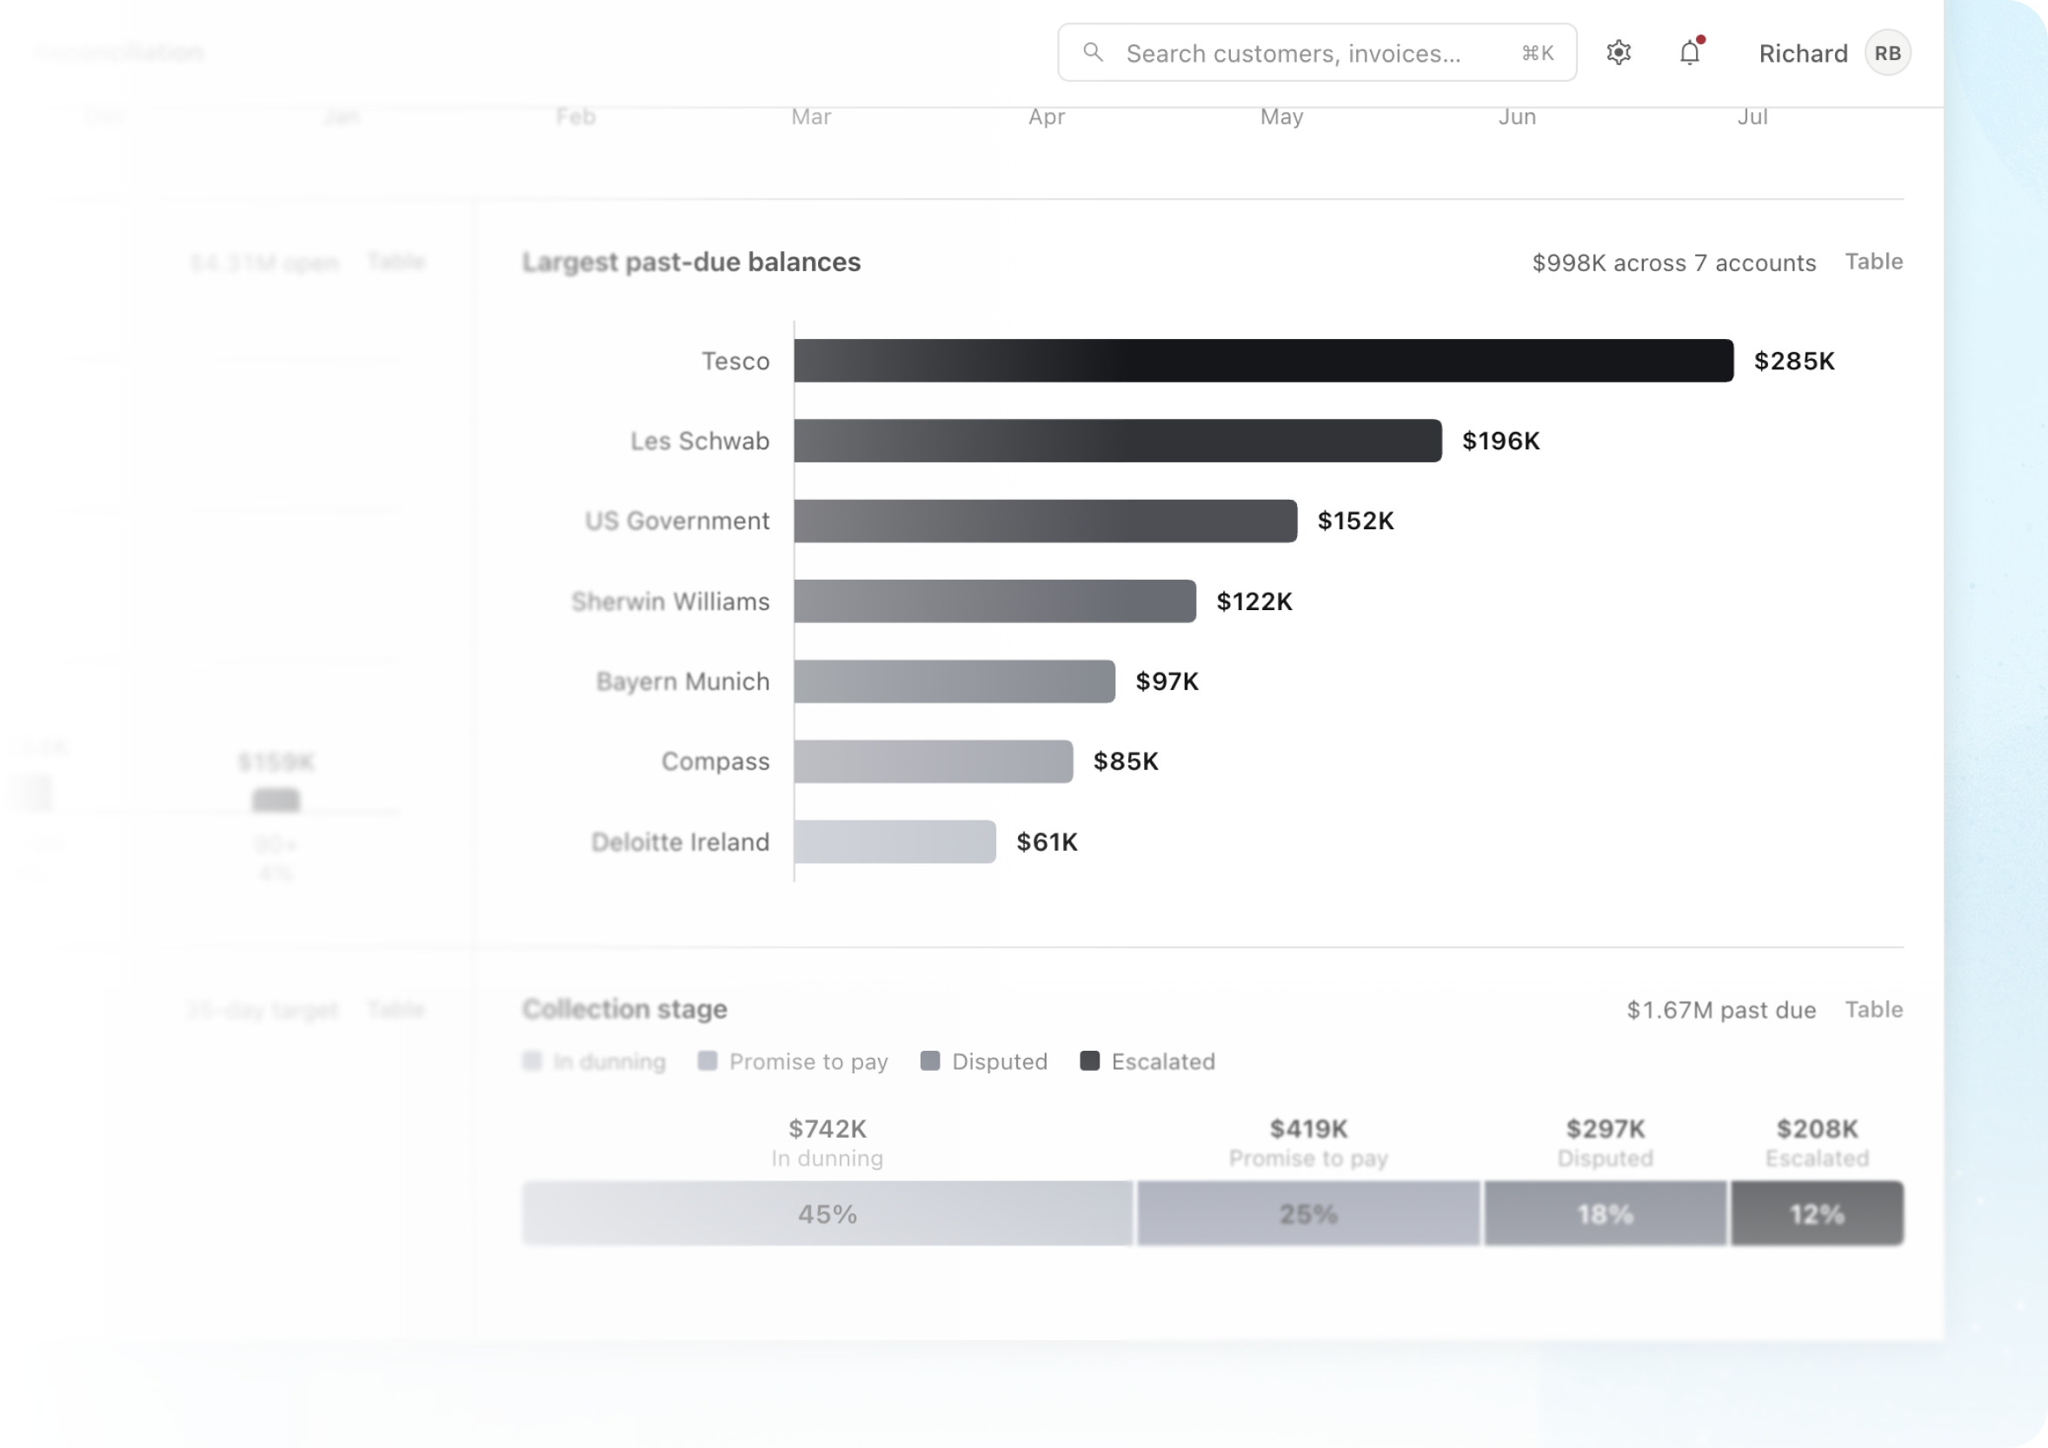Open the settings gear icon
The width and height of the screenshot is (2048, 1448).
point(1618,53)
